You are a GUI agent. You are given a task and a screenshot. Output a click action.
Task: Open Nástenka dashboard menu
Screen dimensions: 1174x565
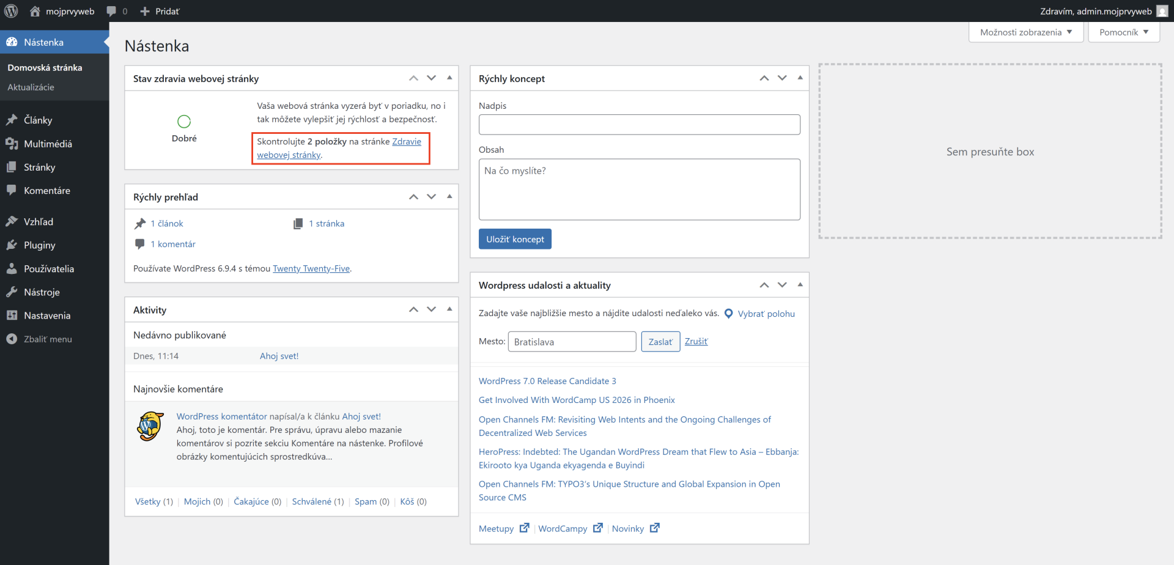click(54, 42)
